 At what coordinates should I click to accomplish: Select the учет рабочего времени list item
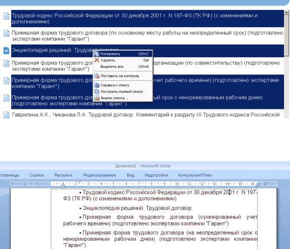147,83
